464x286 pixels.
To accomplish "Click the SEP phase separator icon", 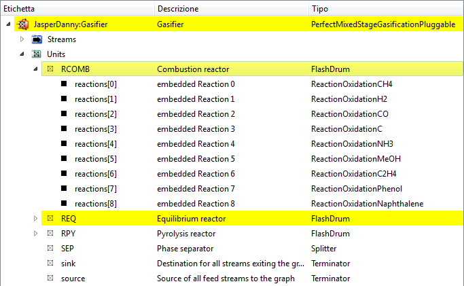I will point(50,249).
